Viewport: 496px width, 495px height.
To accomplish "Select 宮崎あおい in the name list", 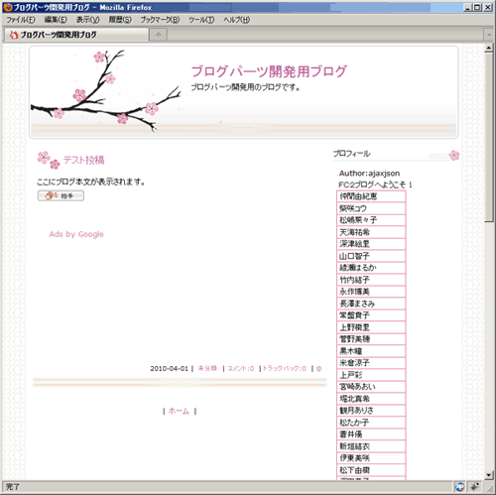I will 371,387.
